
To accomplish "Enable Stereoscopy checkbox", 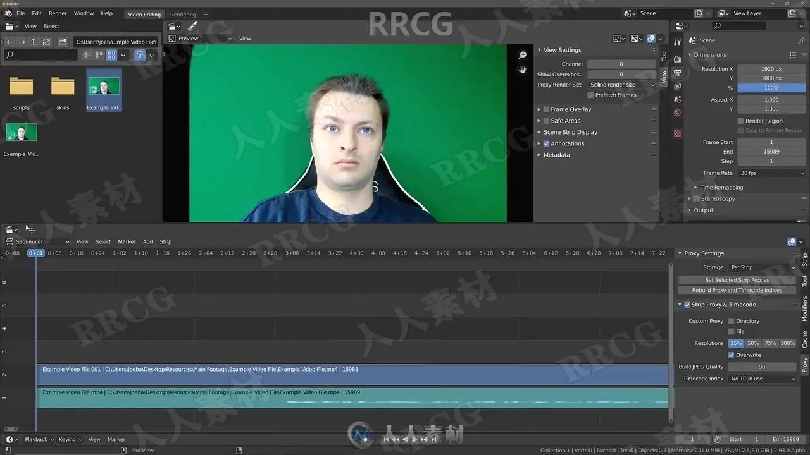I will coord(697,199).
